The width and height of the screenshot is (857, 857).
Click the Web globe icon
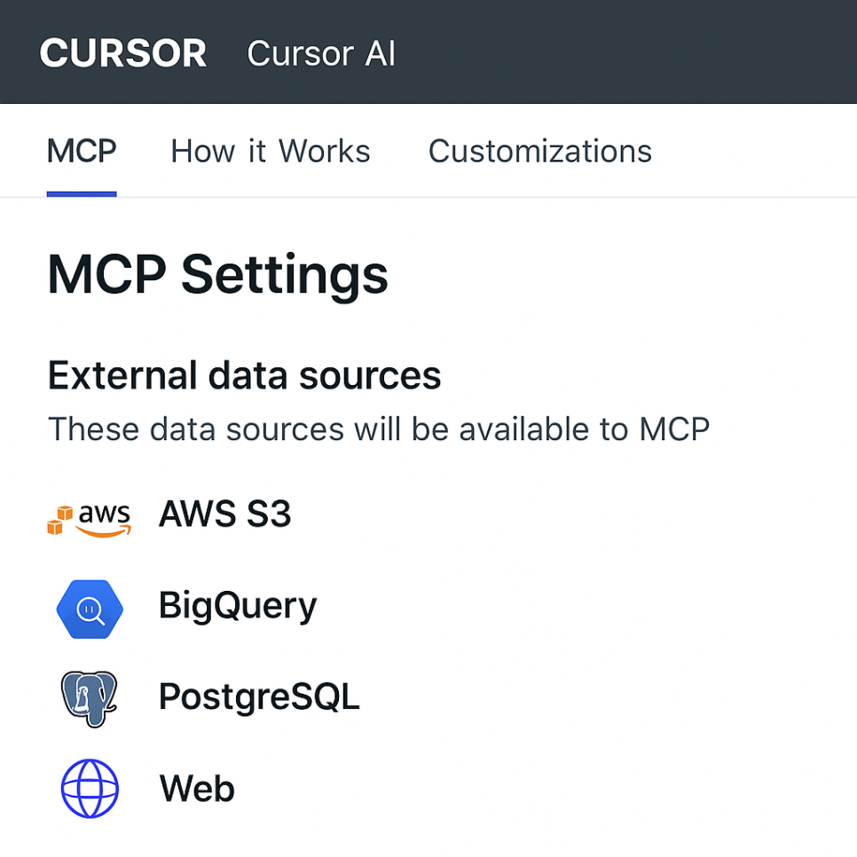pyautogui.click(x=90, y=789)
